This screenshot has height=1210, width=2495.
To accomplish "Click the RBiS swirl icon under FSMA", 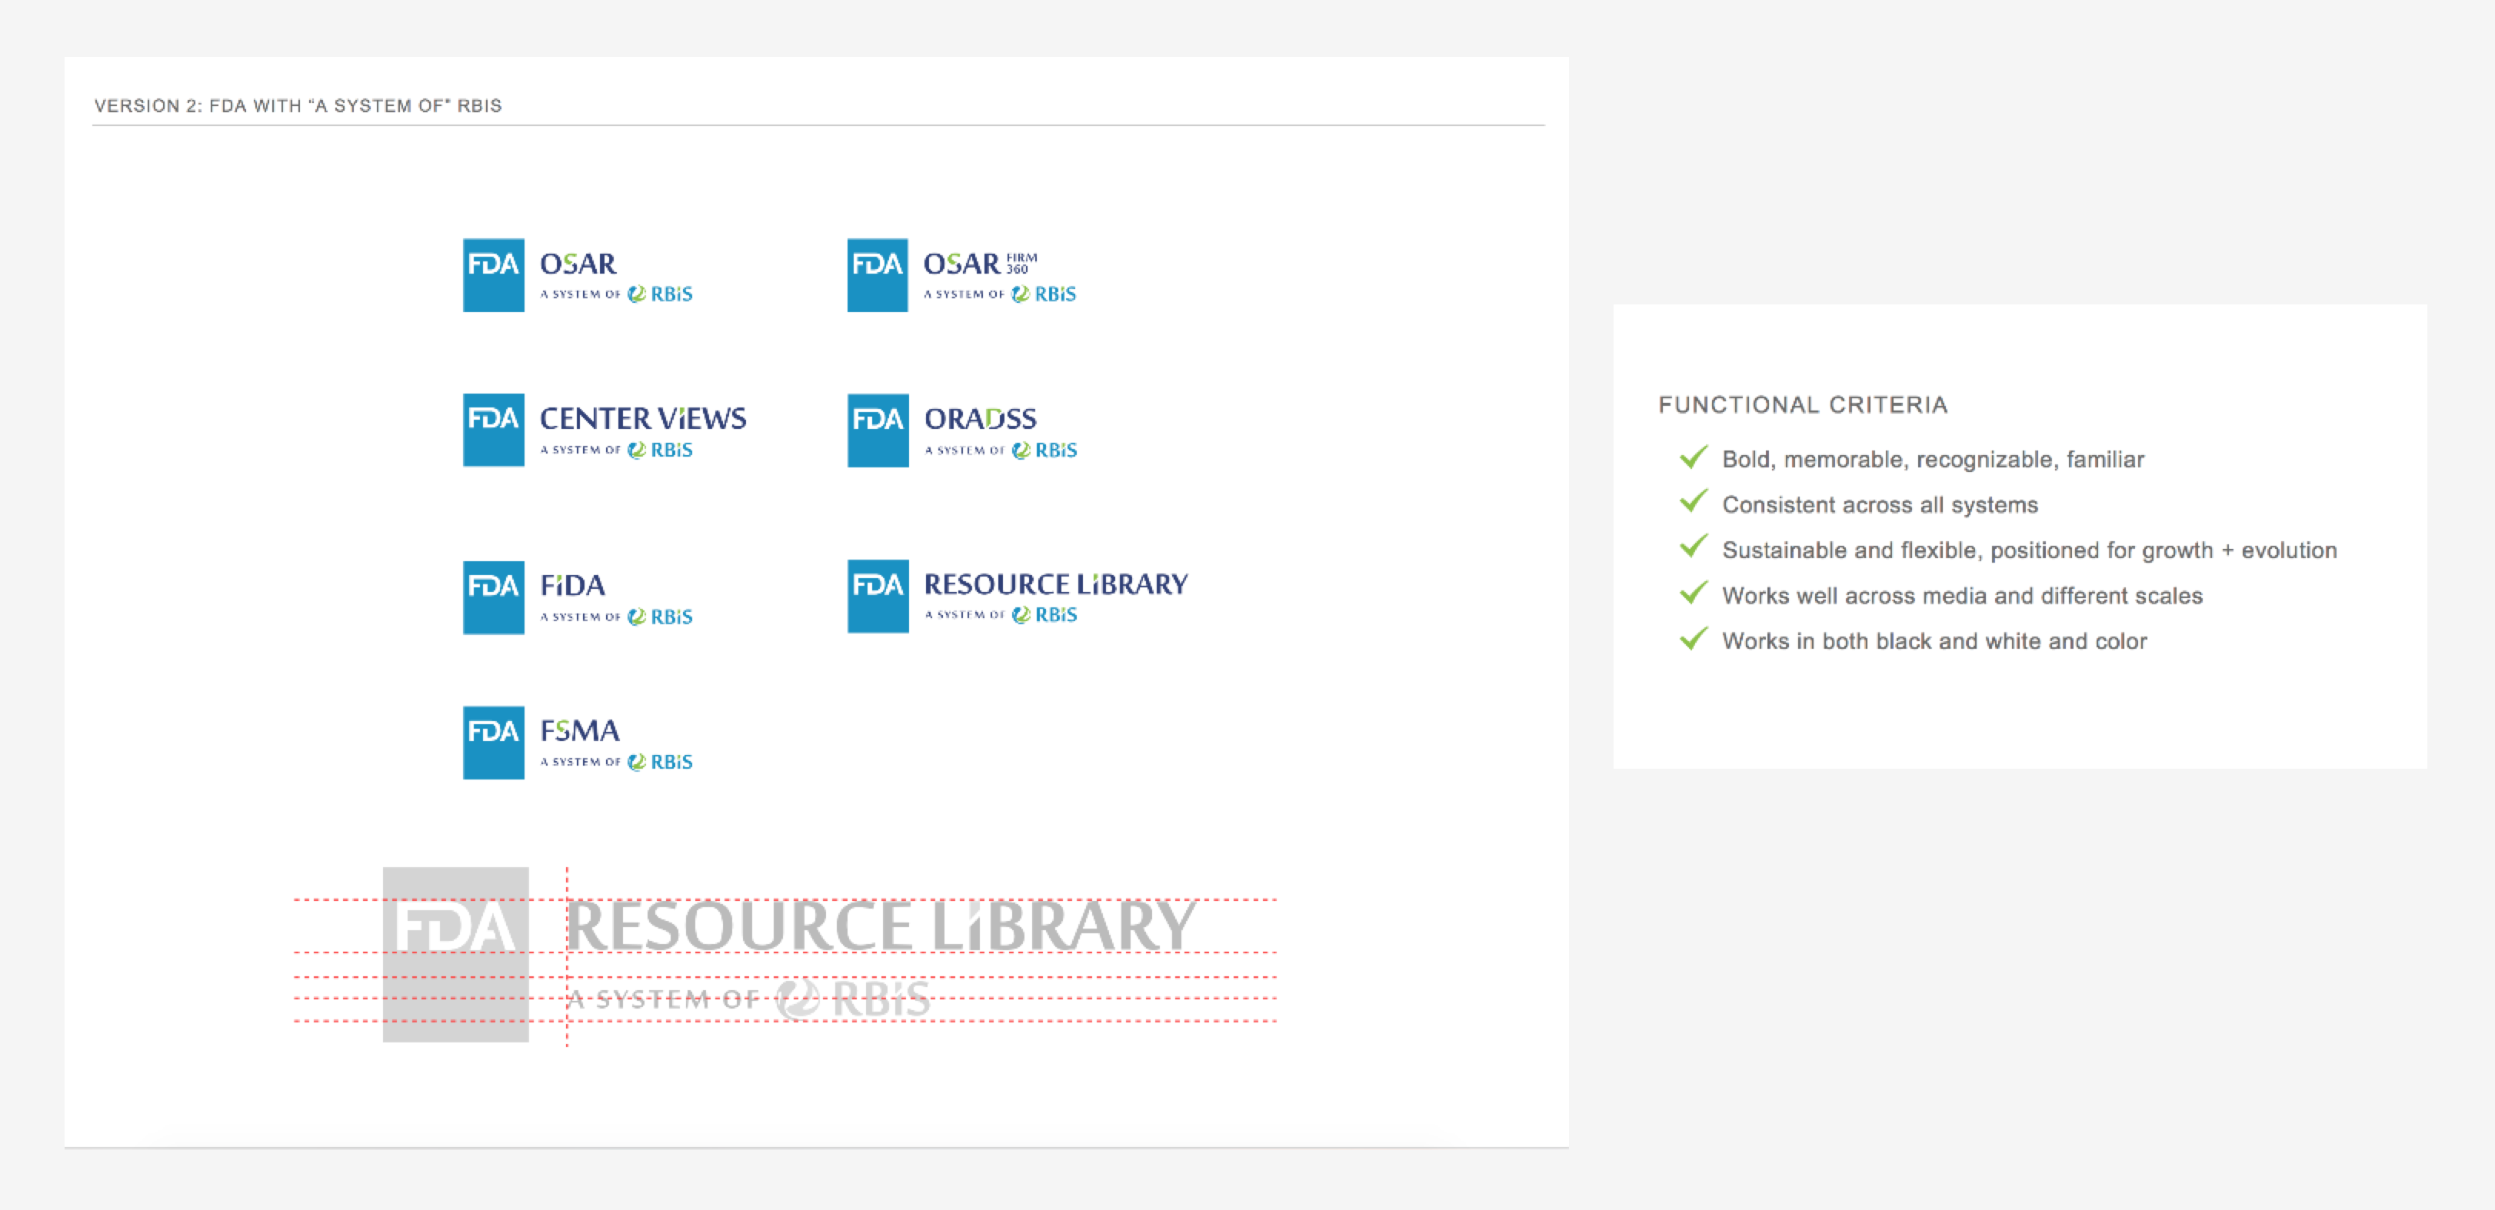I will click(x=636, y=762).
